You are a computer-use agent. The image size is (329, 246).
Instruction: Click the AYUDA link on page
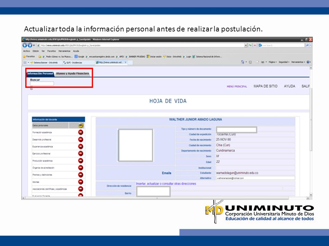(x=290, y=86)
